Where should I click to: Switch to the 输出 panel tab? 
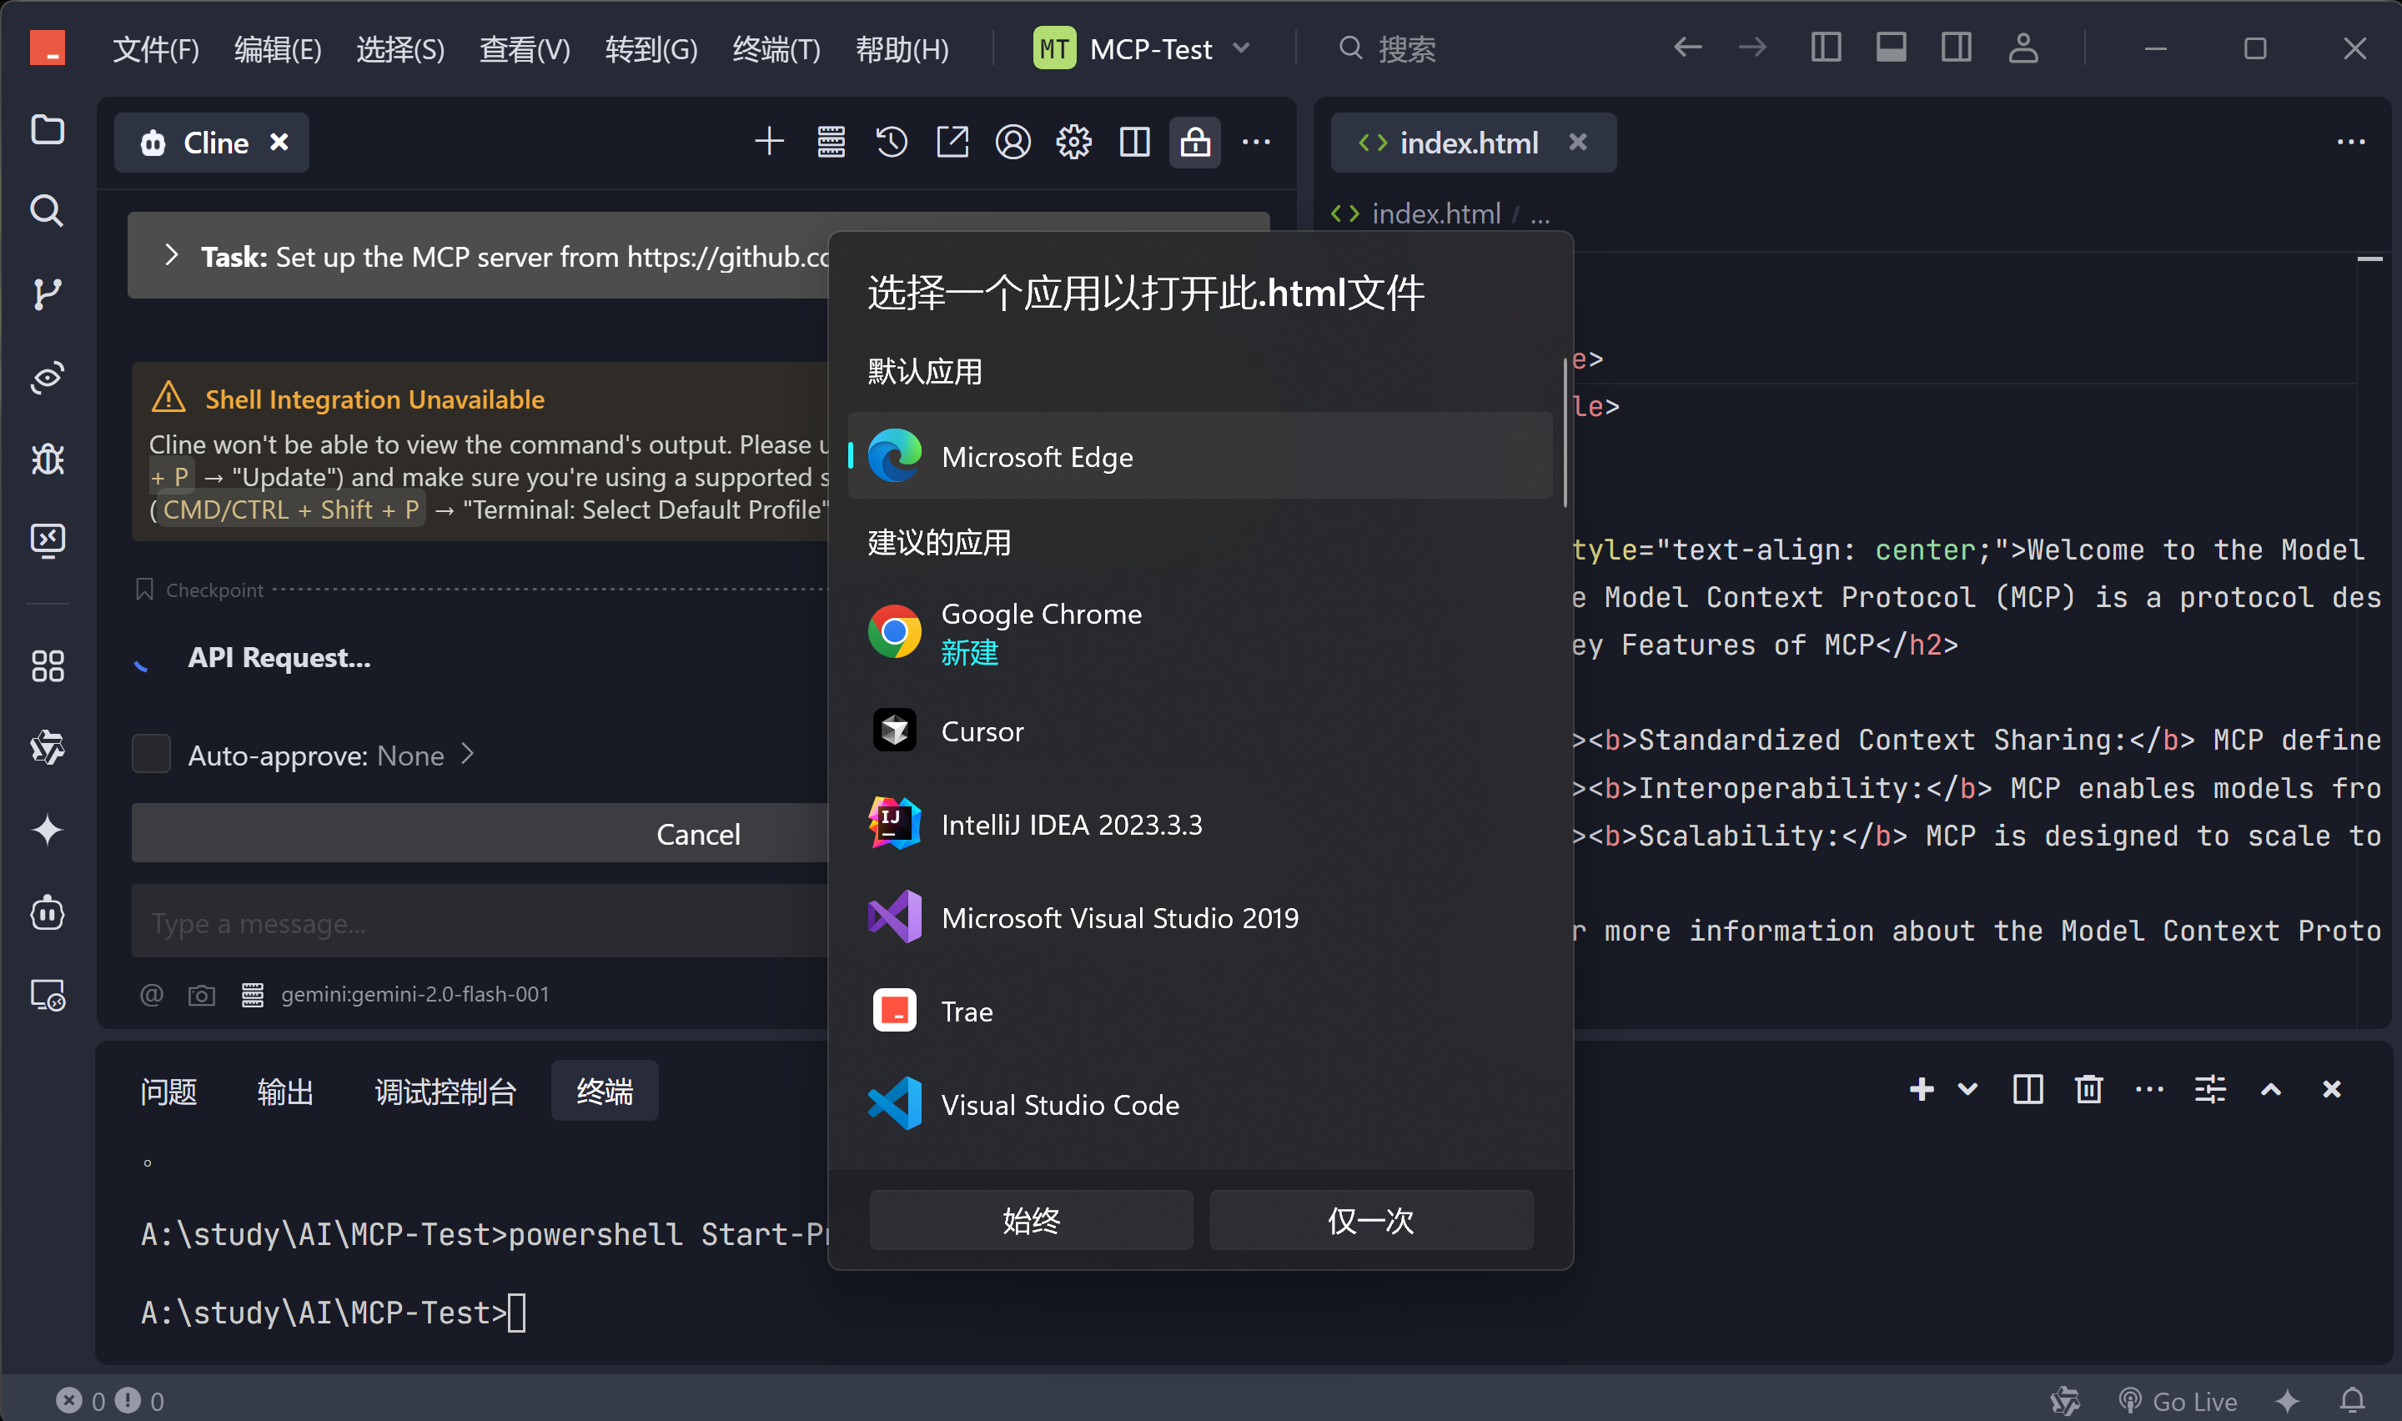pyautogui.click(x=284, y=1092)
